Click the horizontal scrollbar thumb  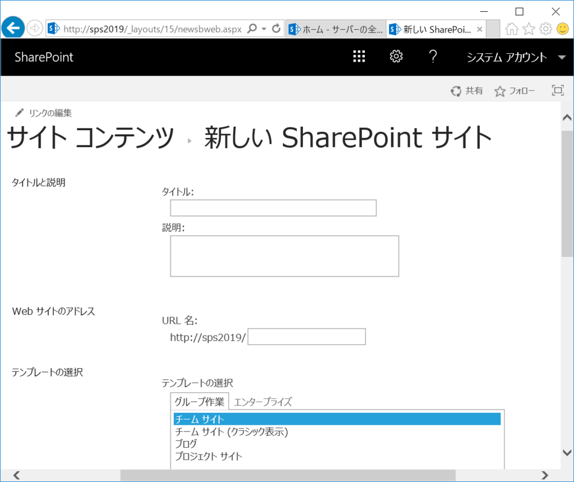click(288, 475)
